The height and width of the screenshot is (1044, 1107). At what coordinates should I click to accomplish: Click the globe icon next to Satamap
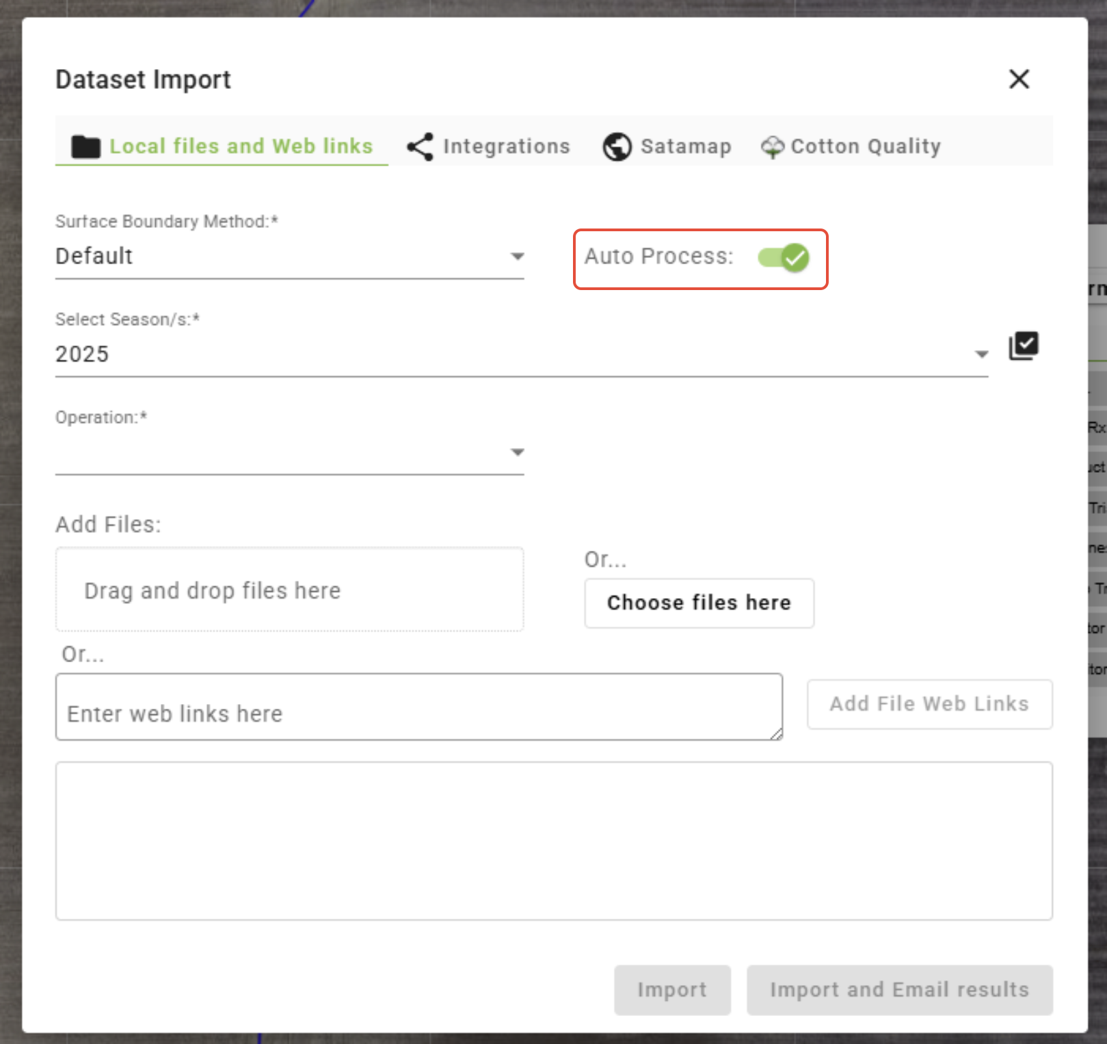click(617, 146)
